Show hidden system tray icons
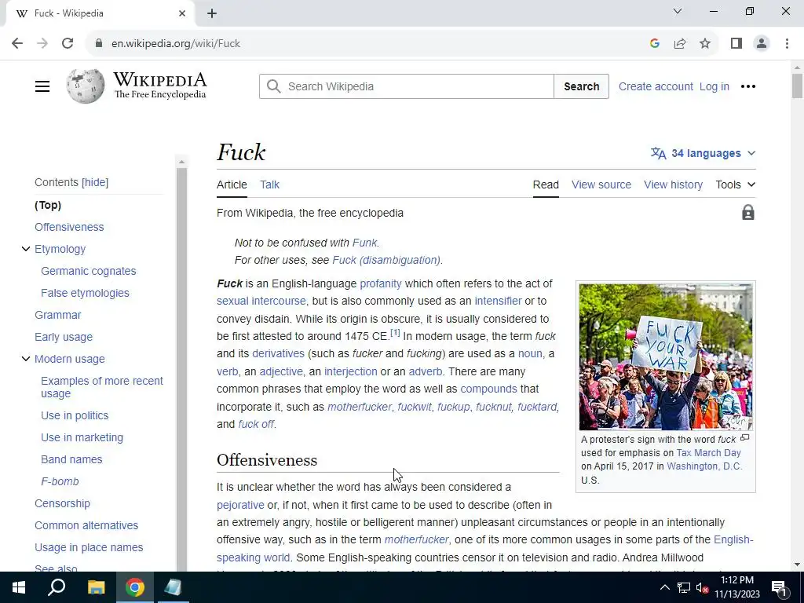 tap(664, 587)
